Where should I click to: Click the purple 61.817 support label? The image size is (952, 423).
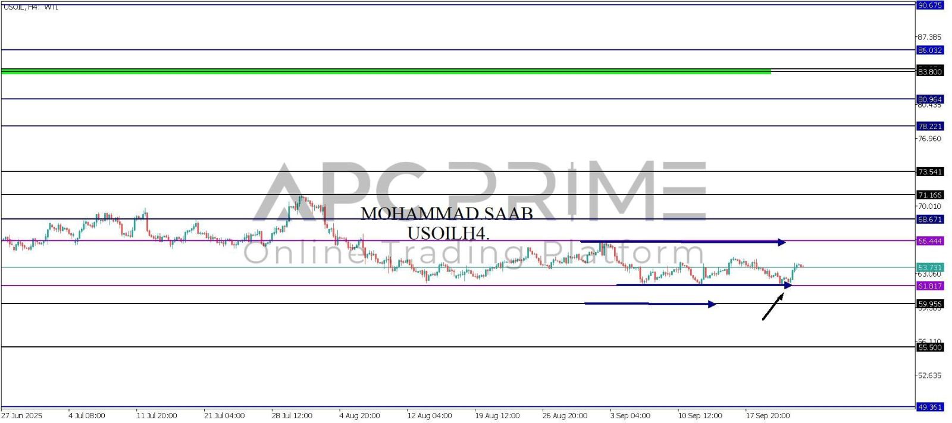coord(930,286)
